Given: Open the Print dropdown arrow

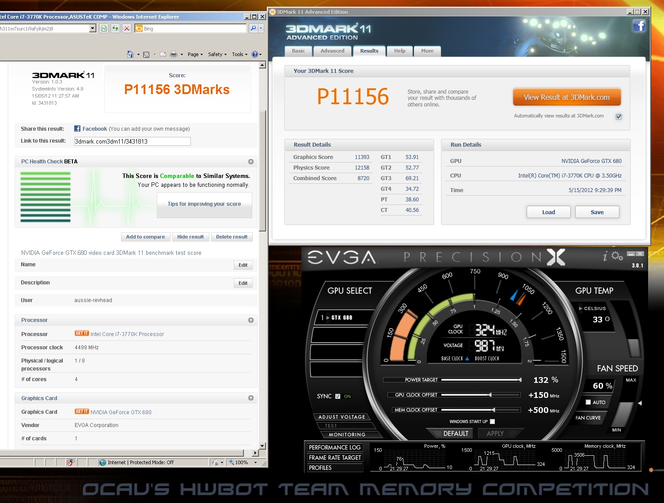Looking at the screenshot, I should 182,55.
